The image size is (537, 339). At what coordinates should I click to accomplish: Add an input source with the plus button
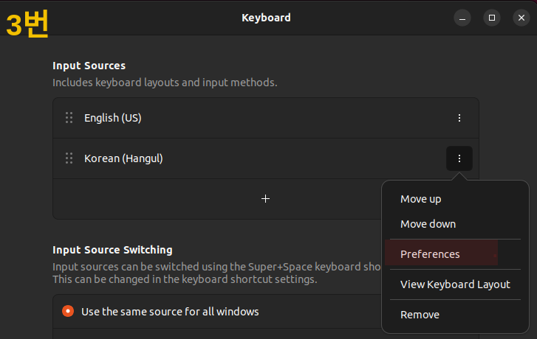(265, 198)
